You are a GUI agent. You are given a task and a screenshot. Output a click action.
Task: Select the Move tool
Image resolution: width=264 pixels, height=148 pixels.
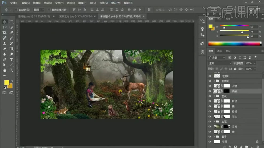(x=5, y=22)
